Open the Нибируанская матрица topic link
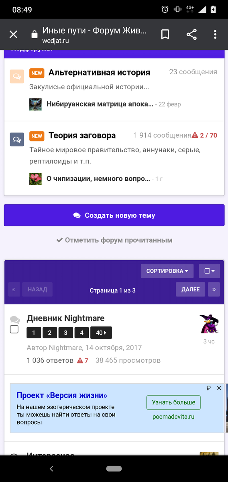228x482 pixels. tap(100, 104)
